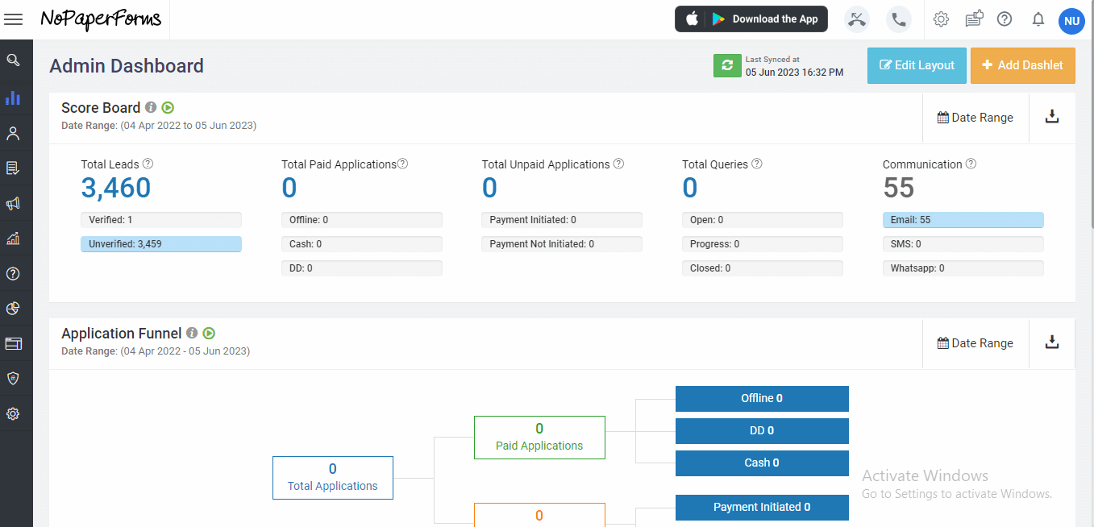Select the Paid Applications funnel box
Screen dimensions: 1094x527
(539, 438)
